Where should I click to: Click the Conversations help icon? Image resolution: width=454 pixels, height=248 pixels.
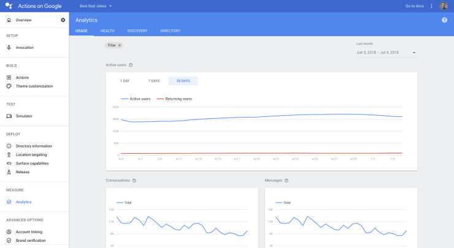tap(134, 181)
